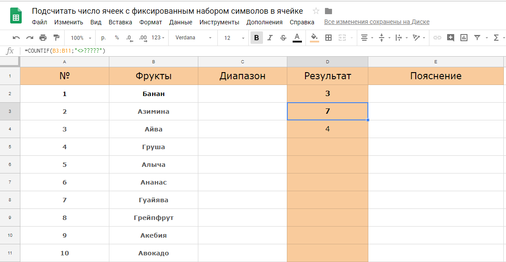Select column C header
The height and width of the screenshot is (262, 506).
pos(242,62)
